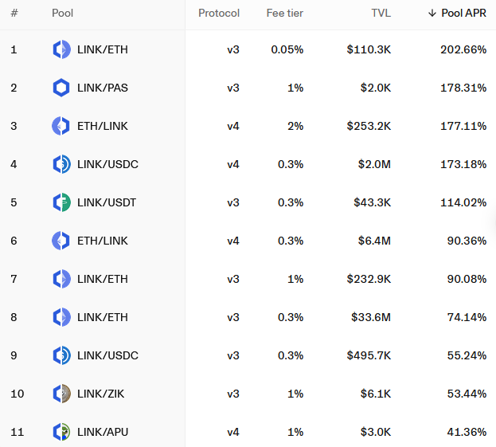This screenshot has height=447, width=496.
Task: Click the ETH/LINK 2% pool token icon
Action: pyautogui.click(x=61, y=127)
